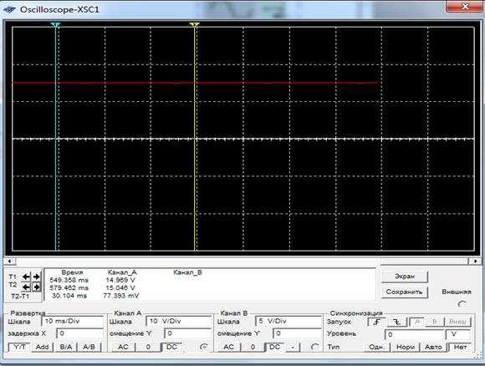
Task: Select Channel A radio button
Action: (x=203, y=347)
